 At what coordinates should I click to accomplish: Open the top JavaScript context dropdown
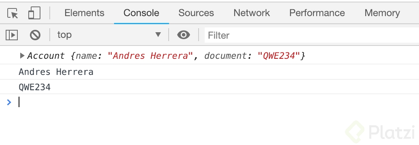pyautogui.click(x=109, y=35)
